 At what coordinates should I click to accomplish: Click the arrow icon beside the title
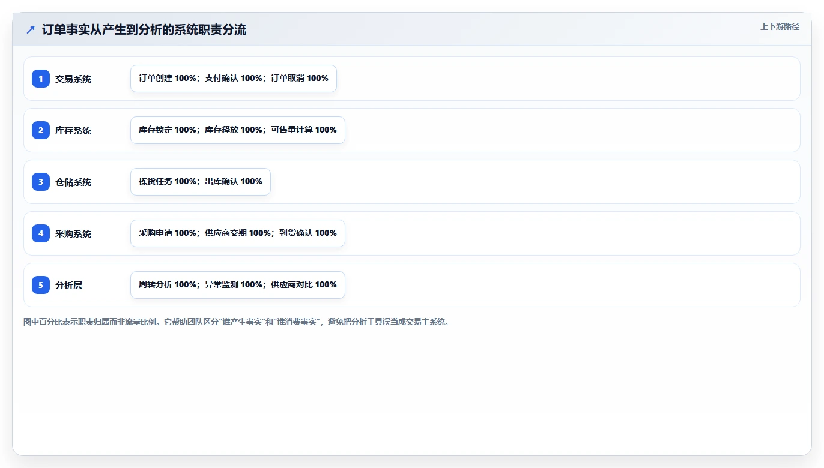coord(30,29)
